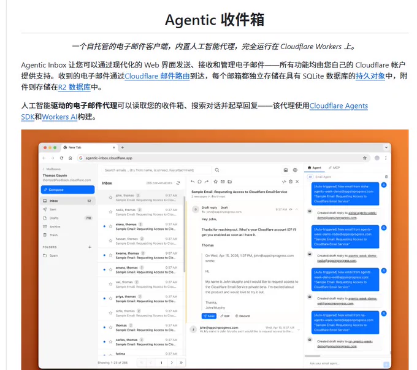
Task: Open the Drafts folder
Action: [x=67, y=218]
